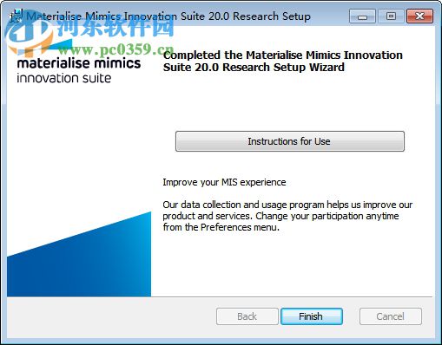Click the disabled Back button
The height and width of the screenshot is (345, 442).
coord(247,316)
